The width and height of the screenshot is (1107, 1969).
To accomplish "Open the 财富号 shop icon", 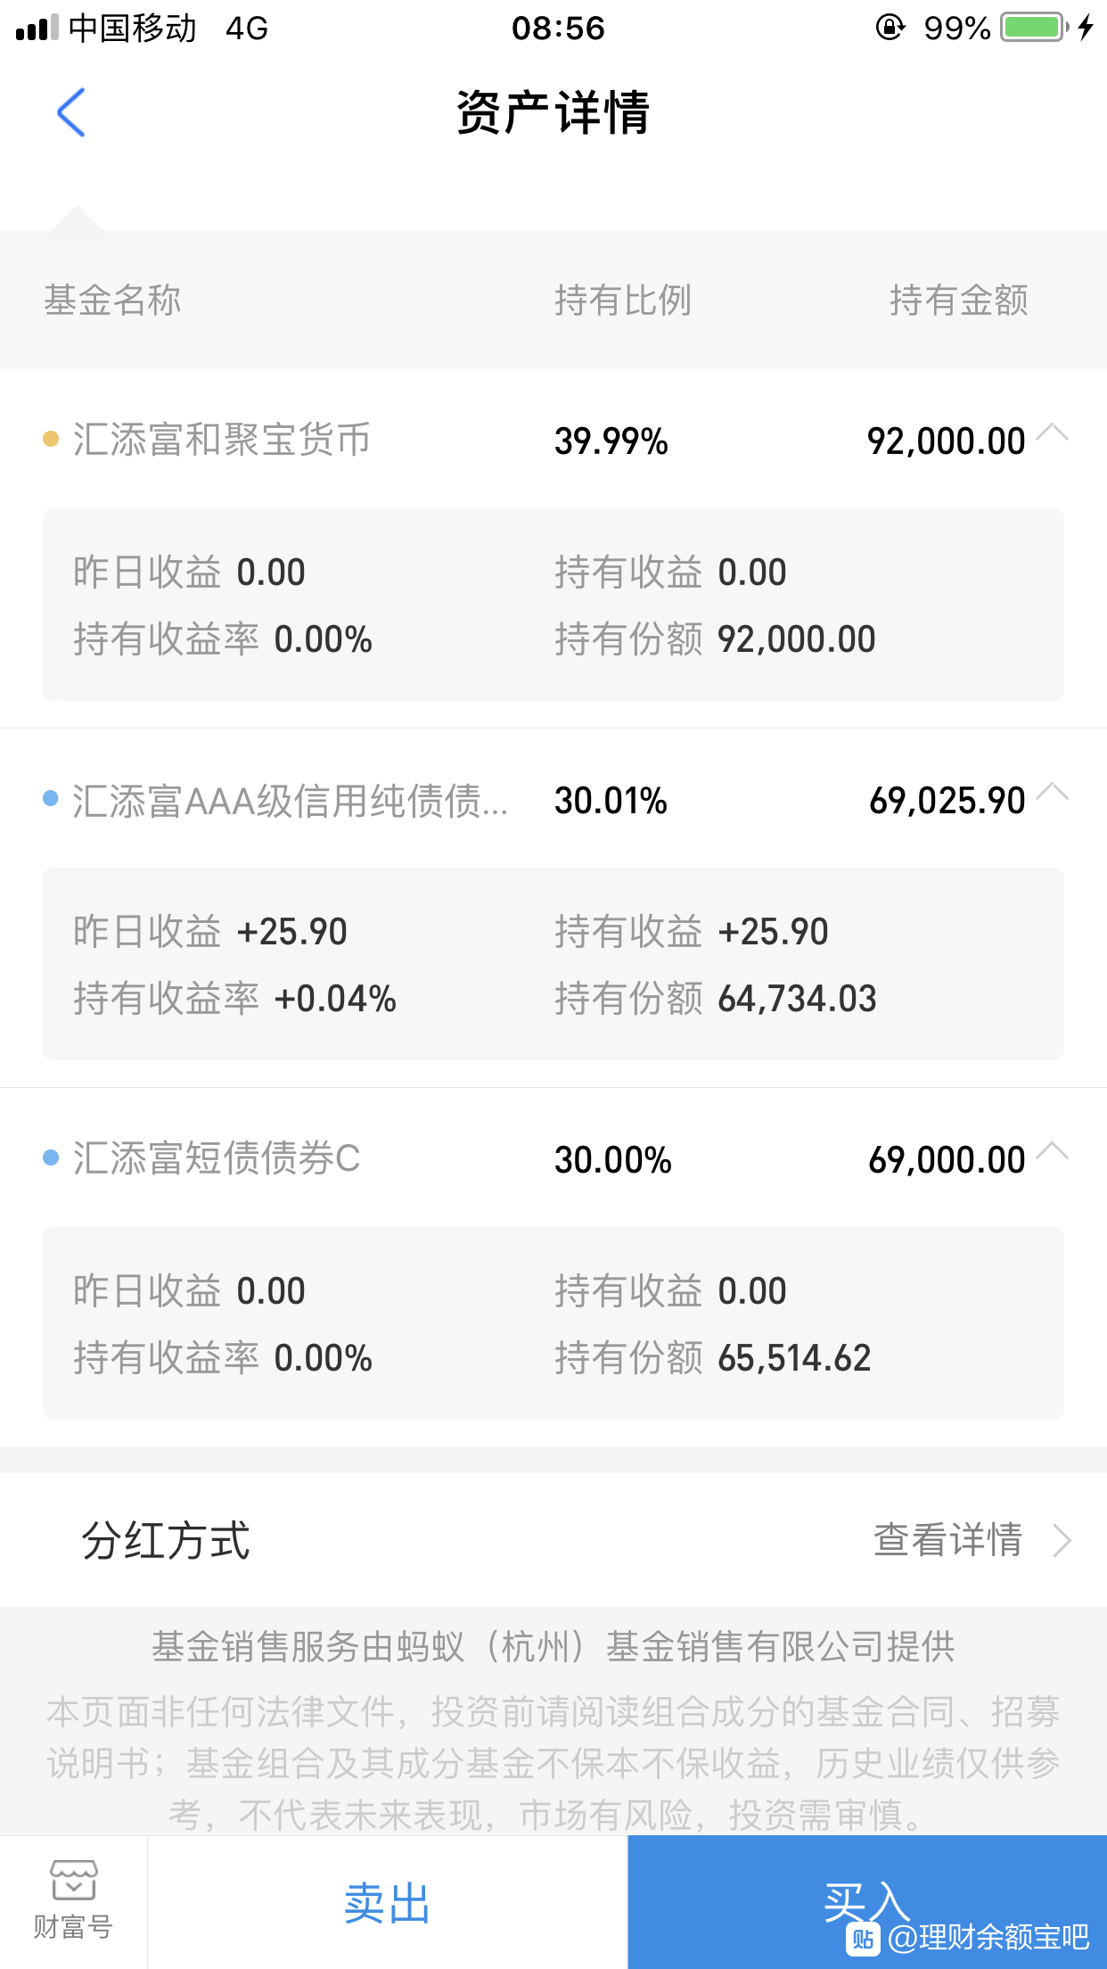I will click(x=73, y=1881).
